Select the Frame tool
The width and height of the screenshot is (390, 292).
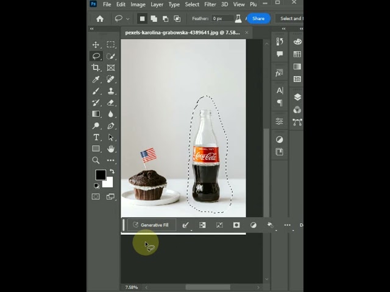(x=111, y=68)
